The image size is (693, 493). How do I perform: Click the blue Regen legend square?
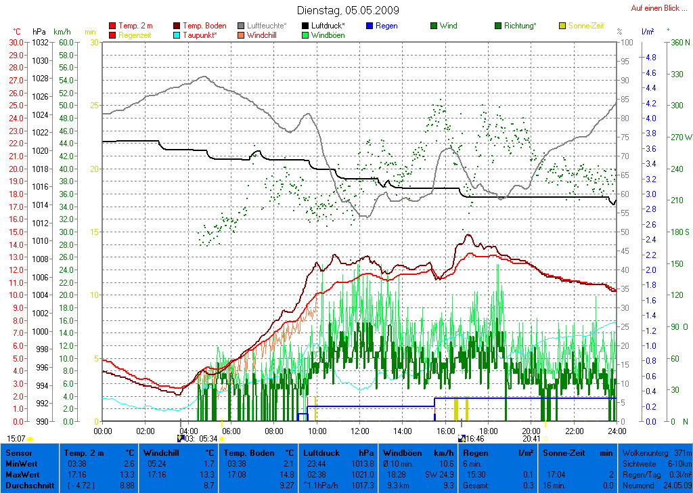pyautogui.click(x=369, y=26)
